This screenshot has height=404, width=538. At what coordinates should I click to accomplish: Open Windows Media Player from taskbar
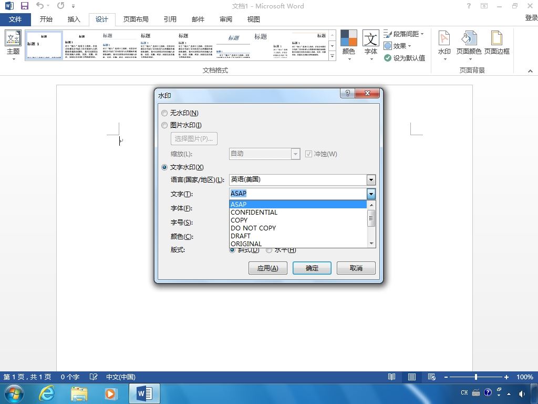110,393
